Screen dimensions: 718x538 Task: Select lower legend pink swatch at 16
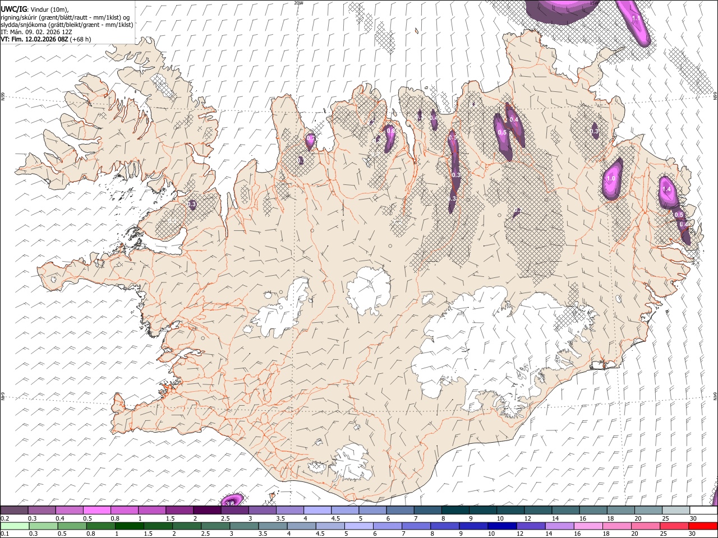(588, 526)
